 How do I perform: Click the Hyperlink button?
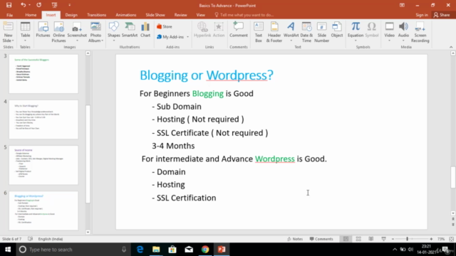tap(202, 30)
